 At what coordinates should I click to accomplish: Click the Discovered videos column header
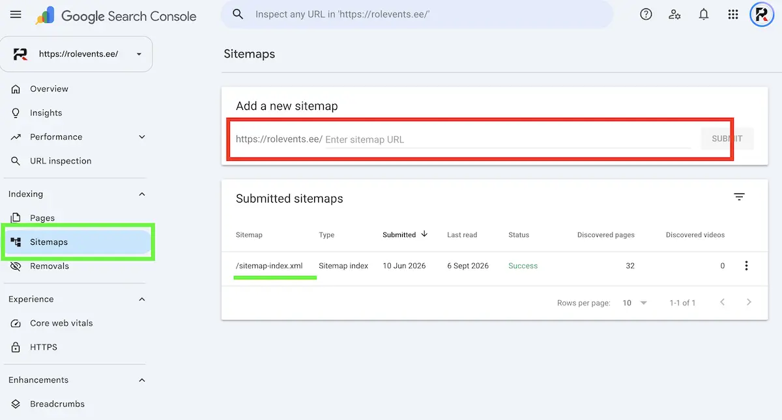click(695, 235)
